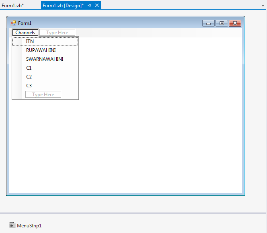Viewport: 267px width, 233px height.
Task: Select the Form1 title bar text
Action: click(x=25, y=23)
